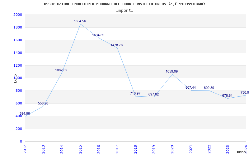Image resolution: width=249 pixels, height=155 pixels.
Task: Click the 1059.09 peak label for 2020
Action: [x=172, y=72]
